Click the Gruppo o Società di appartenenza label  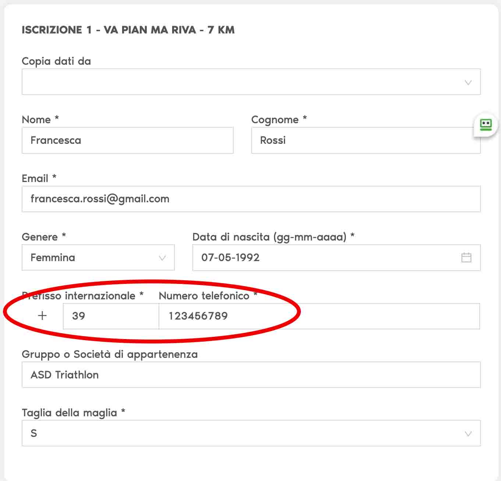pos(110,354)
